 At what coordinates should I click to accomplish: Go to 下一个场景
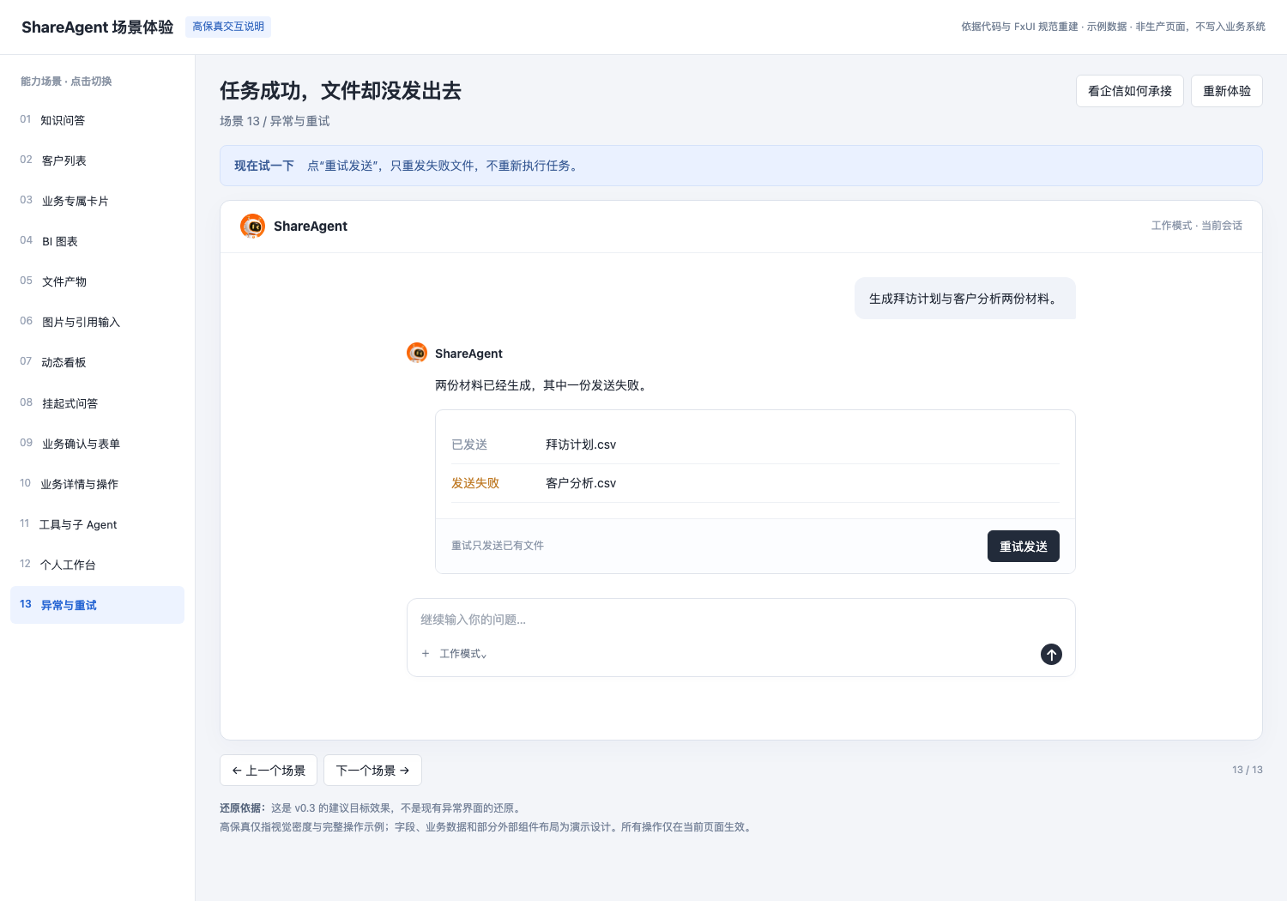(x=372, y=771)
